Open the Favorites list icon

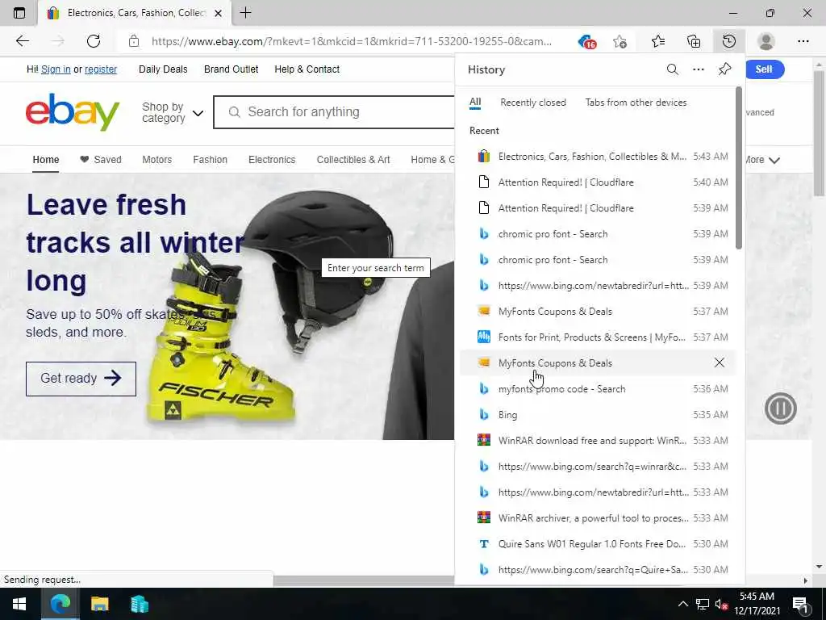point(658,41)
